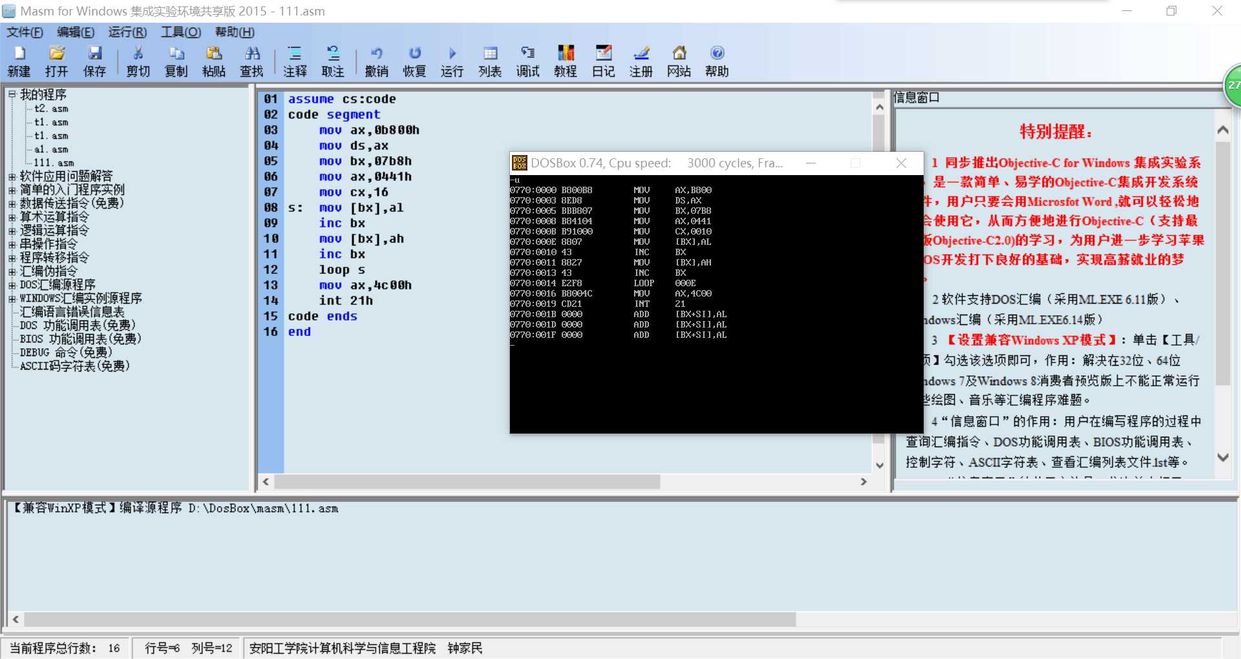1241x659 pixels.
Task: Click the 打开 (Open) folder icon
Action: click(x=57, y=54)
